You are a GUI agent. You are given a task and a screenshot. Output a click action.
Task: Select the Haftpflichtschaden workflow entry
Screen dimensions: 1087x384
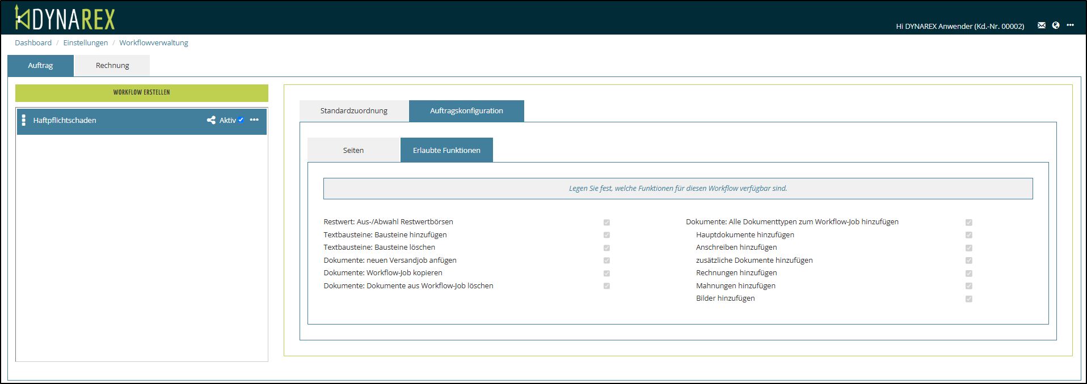[113, 121]
